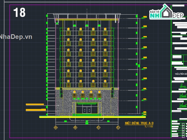This screenshot has width=187, height=140.
Task: Click the scale text TL 1:100
Action: pyautogui.click(x=149, y=127)
